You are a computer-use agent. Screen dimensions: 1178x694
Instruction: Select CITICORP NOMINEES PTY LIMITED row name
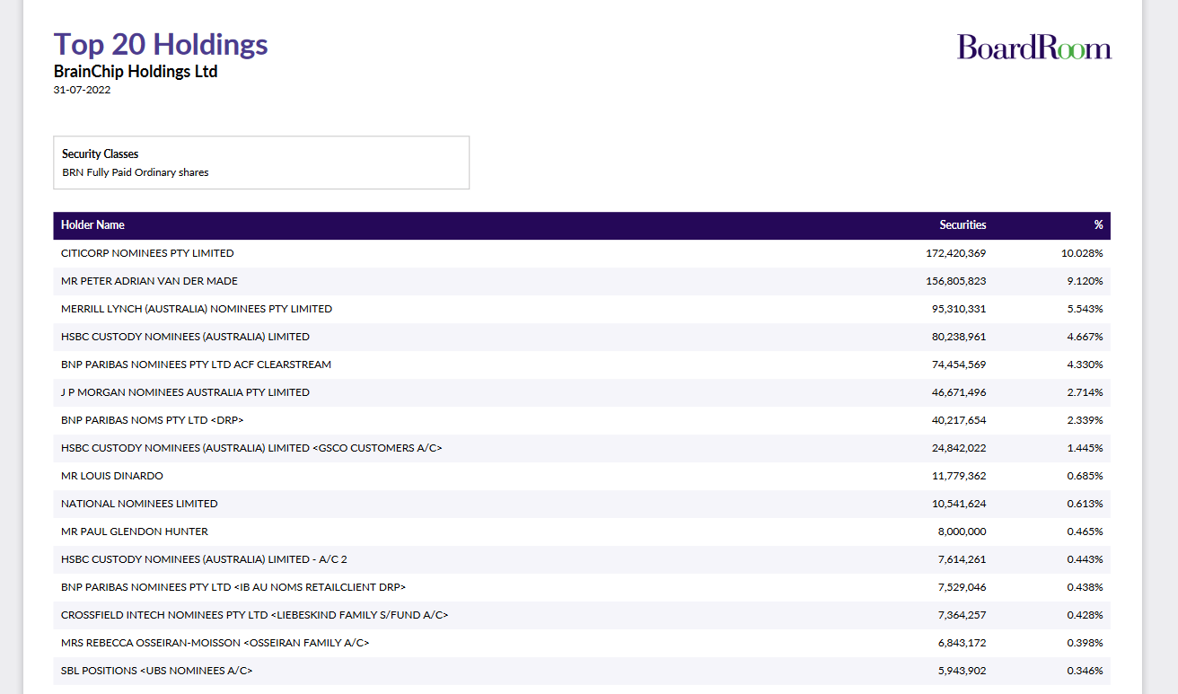147,253
